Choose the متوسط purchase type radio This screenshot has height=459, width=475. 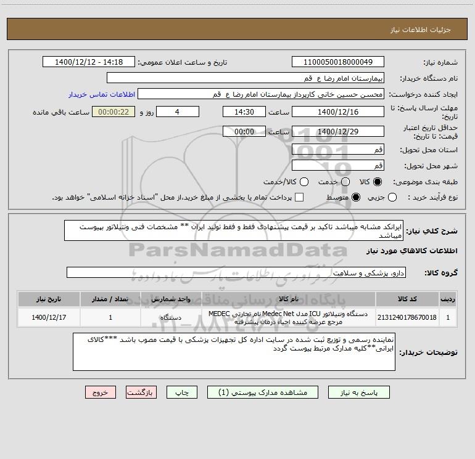(x=356, y=197)
